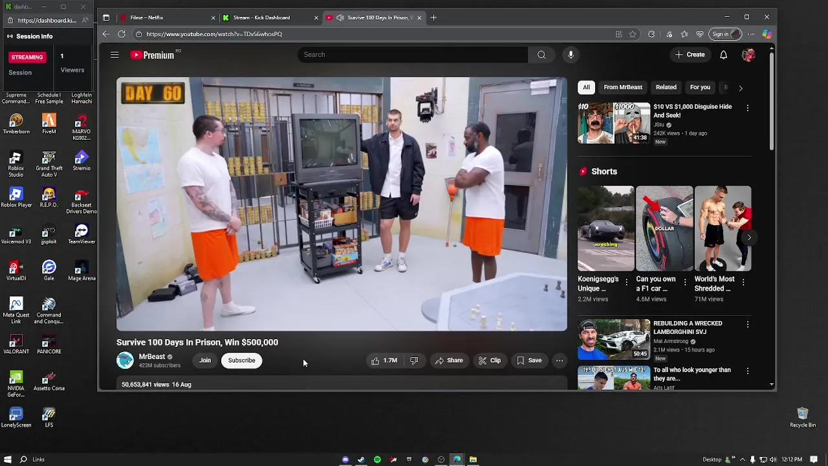
Task: Open Windows Start button
Action: pos(8,460)
